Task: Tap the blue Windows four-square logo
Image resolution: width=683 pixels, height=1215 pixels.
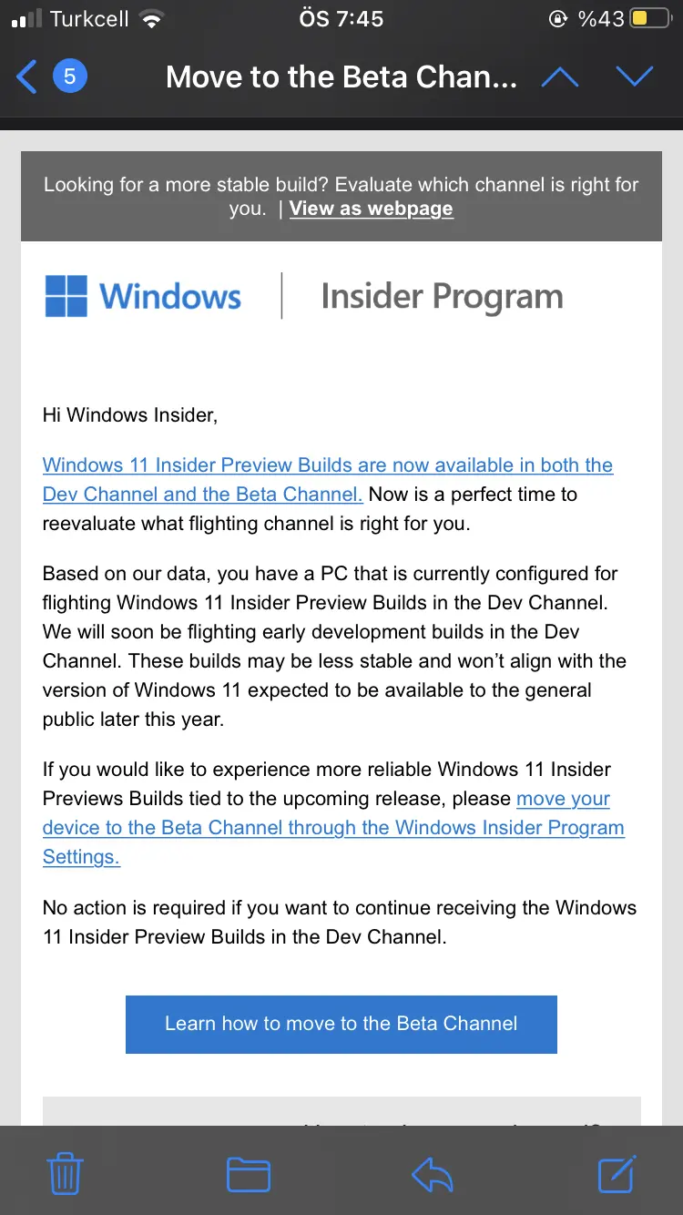Action: [66, 297]
